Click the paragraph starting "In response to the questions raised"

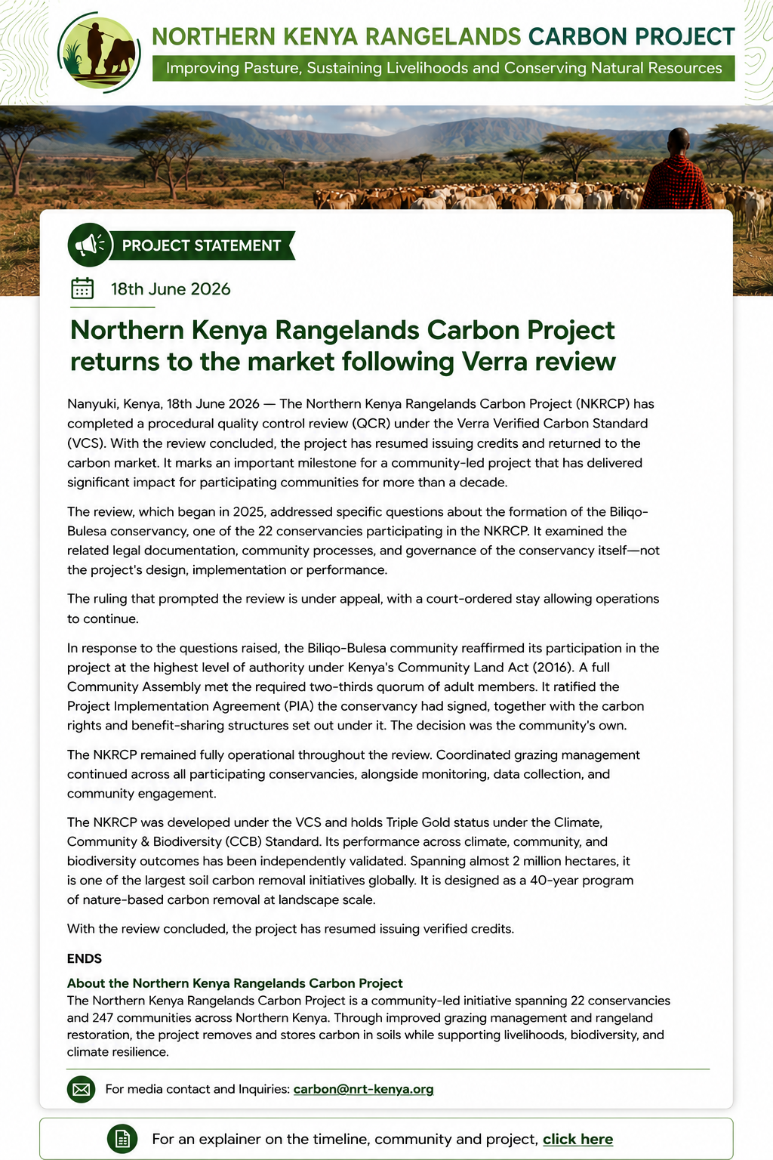(363, 686)
